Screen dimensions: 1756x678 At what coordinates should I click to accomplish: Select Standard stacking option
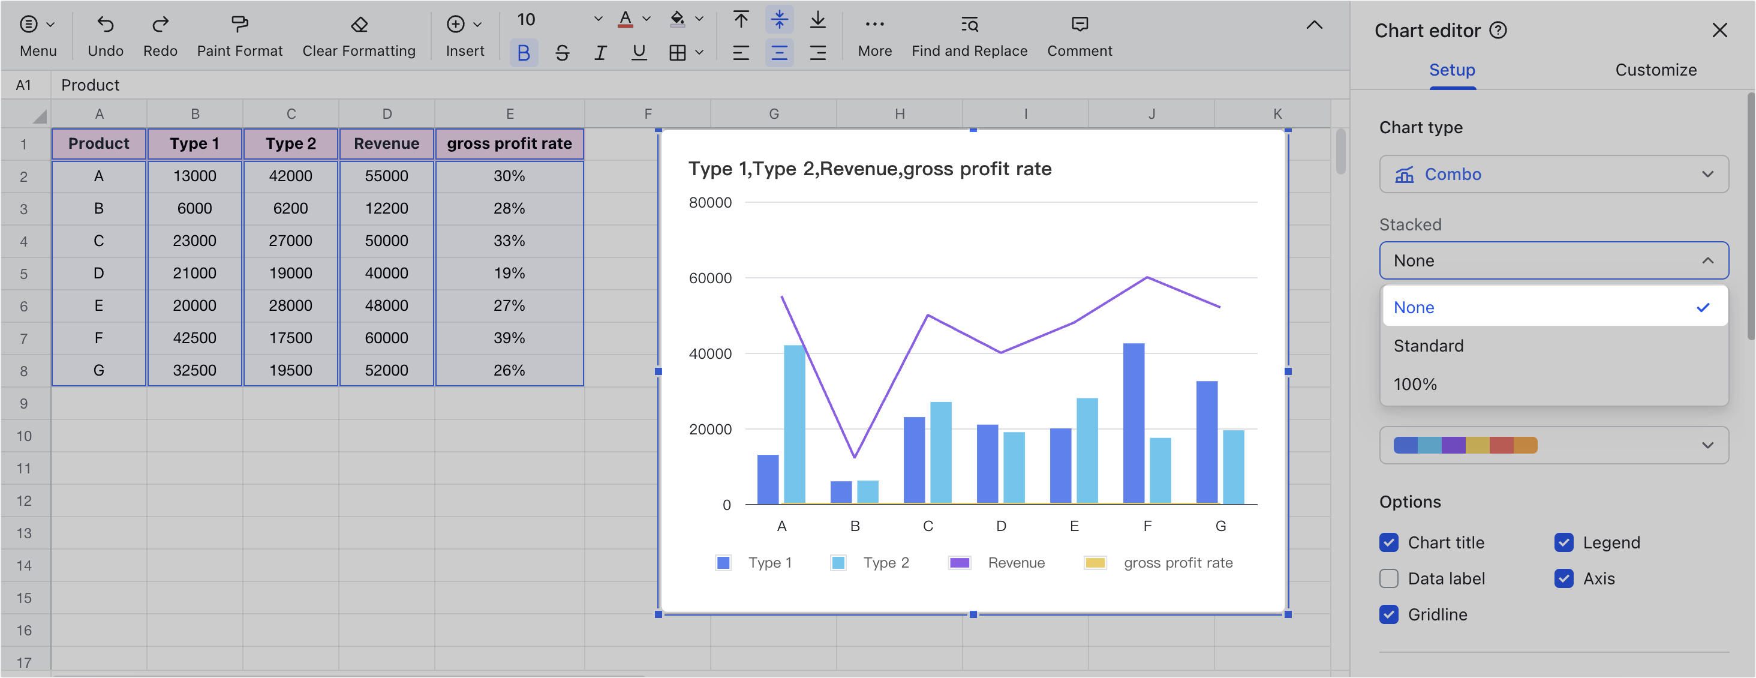[1554, 346]
